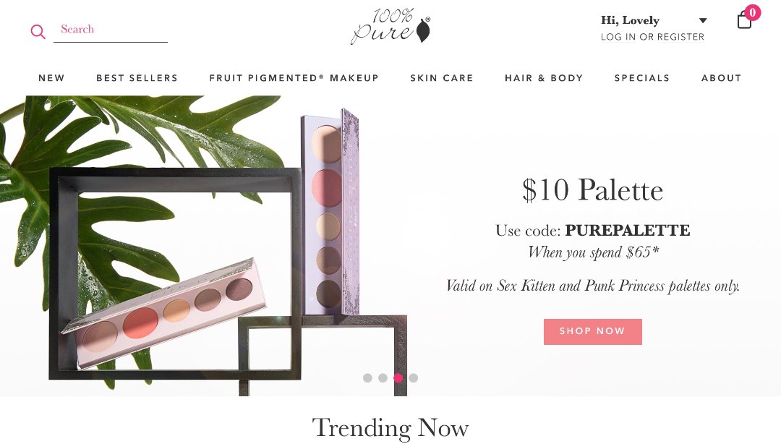Open the Hair & Body menu

(544, 78)
